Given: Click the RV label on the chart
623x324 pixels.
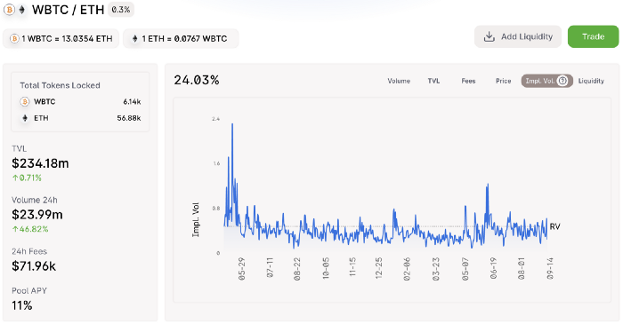Looking at the screenshot, I should click(x=554, y=226).
